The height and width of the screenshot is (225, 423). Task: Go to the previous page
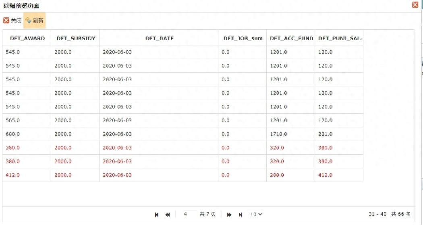[168, 215]
